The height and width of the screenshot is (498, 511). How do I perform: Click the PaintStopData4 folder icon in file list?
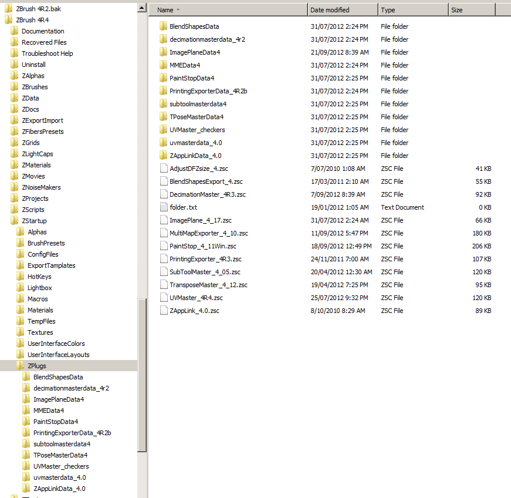[x=163, y=78]
